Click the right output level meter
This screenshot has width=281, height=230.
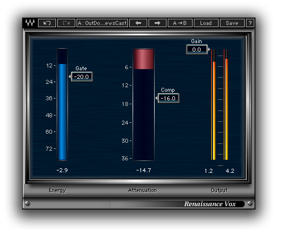tap(226, 104)
